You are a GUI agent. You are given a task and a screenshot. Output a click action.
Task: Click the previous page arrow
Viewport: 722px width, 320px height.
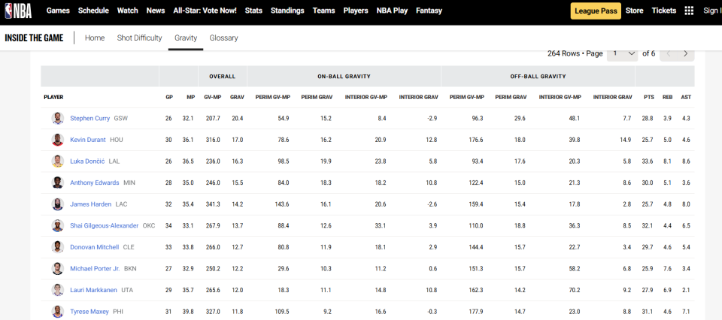pyautogui.click(x=669, y=53)
